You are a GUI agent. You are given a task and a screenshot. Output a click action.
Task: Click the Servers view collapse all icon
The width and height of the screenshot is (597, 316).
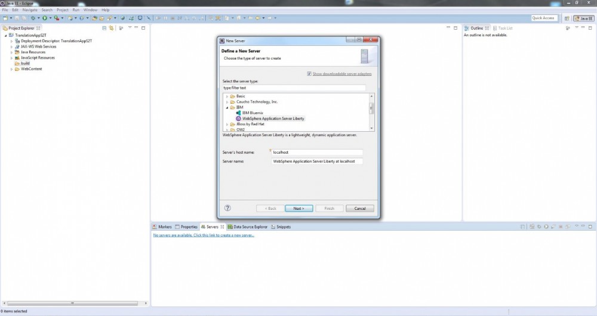click(x=523, y=227)
